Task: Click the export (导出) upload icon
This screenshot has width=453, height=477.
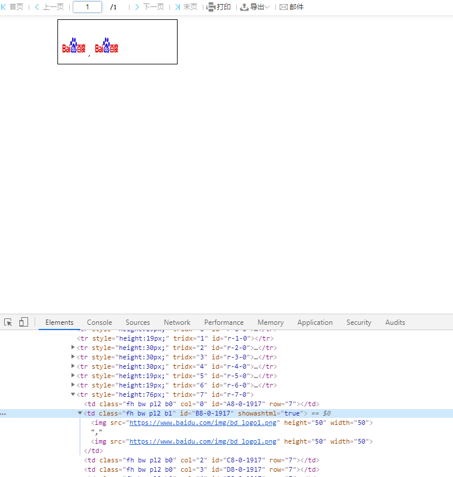Action: 244,7
